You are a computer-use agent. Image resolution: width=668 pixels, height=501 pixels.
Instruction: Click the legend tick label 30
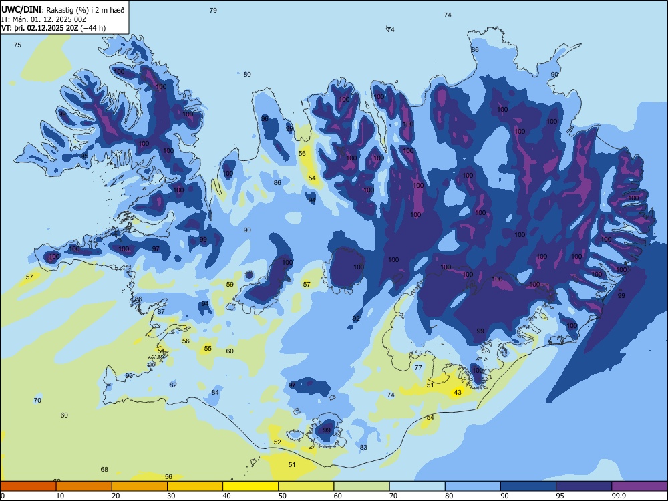click(x=171, y=496)
